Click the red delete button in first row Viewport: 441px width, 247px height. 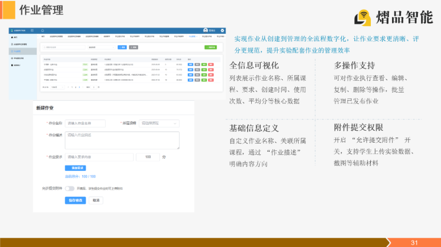click(211, 64)
